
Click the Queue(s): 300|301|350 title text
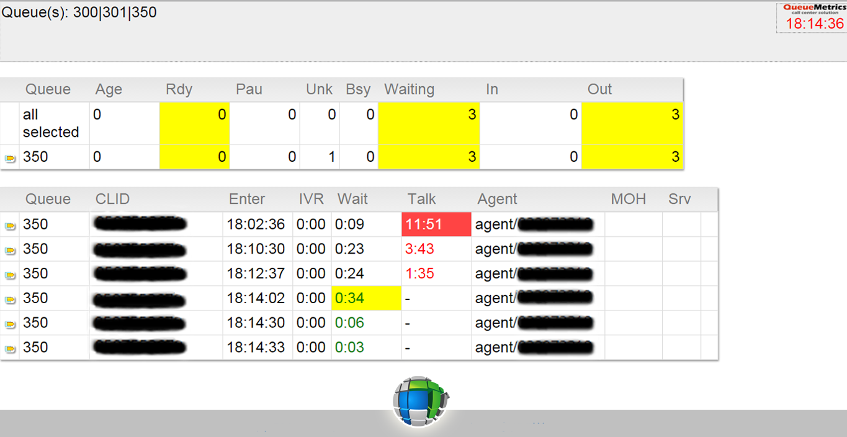tap(79, 12)
